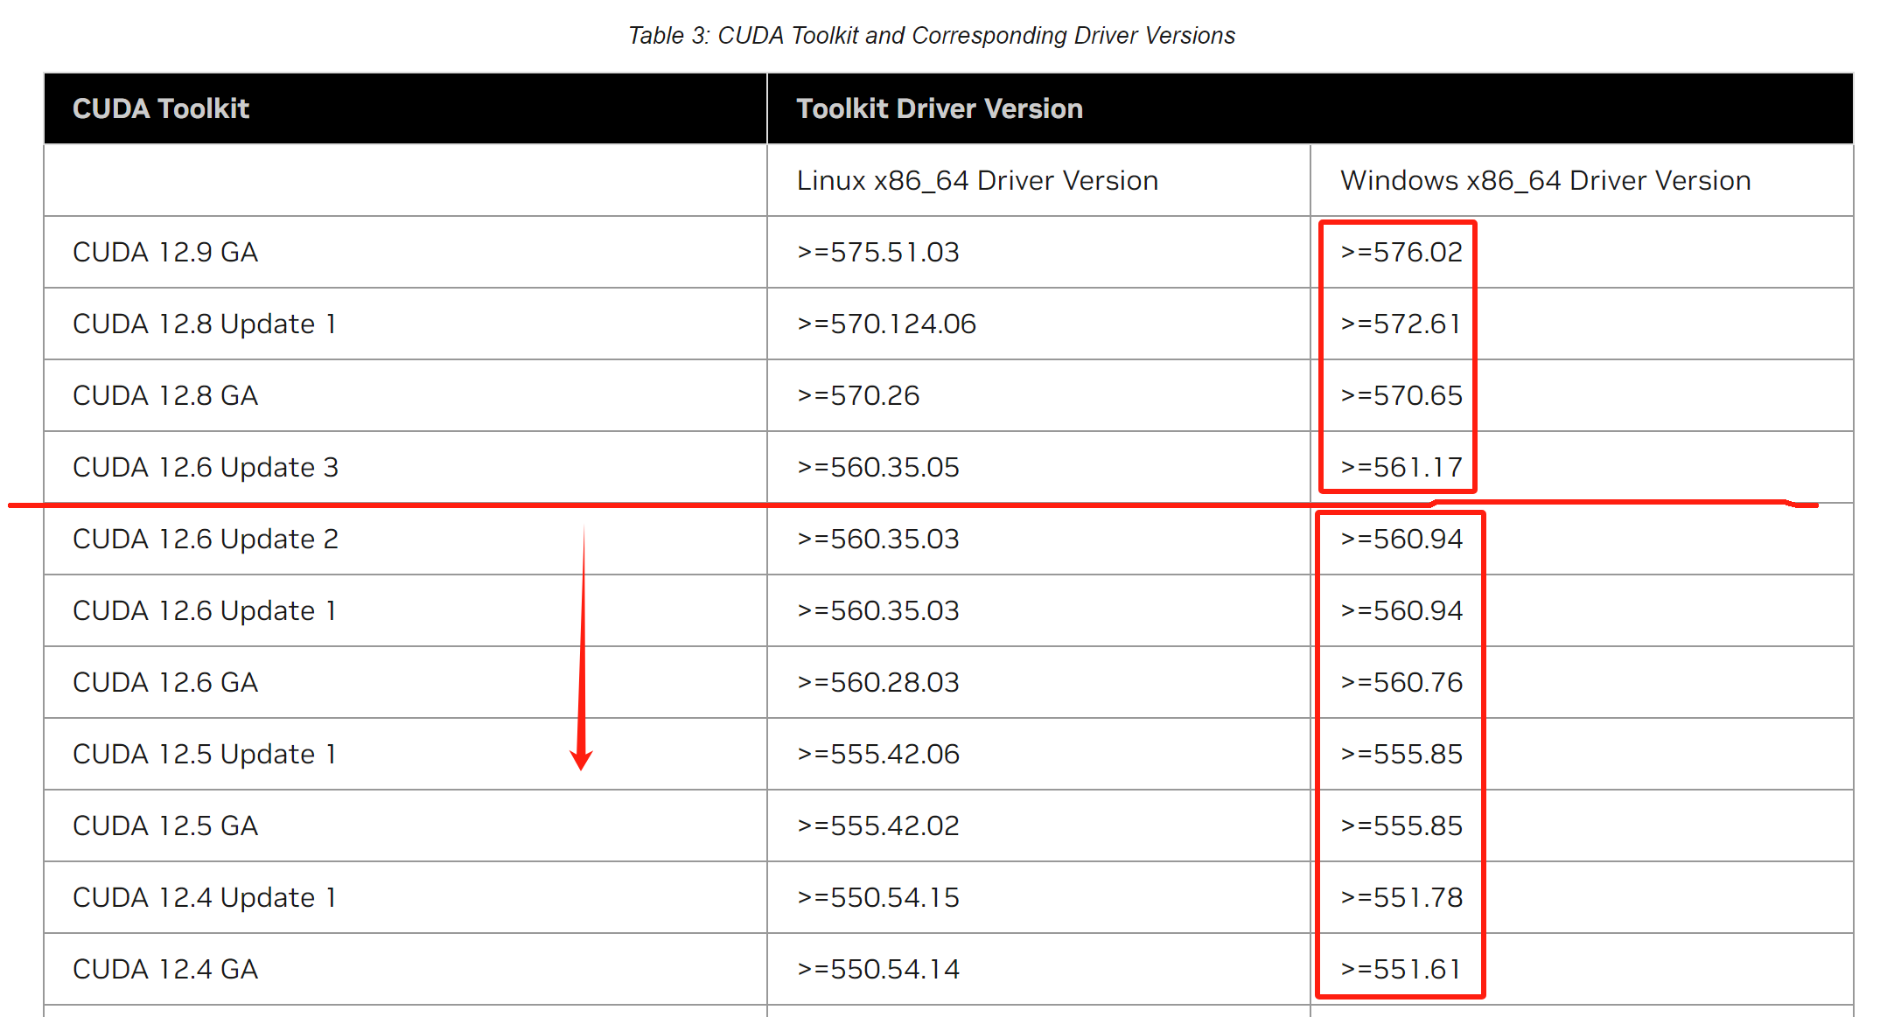Click the Windows driver value >=576.02
The height and width of the screenshot is (1017, 1887).
coord(1401,252)
